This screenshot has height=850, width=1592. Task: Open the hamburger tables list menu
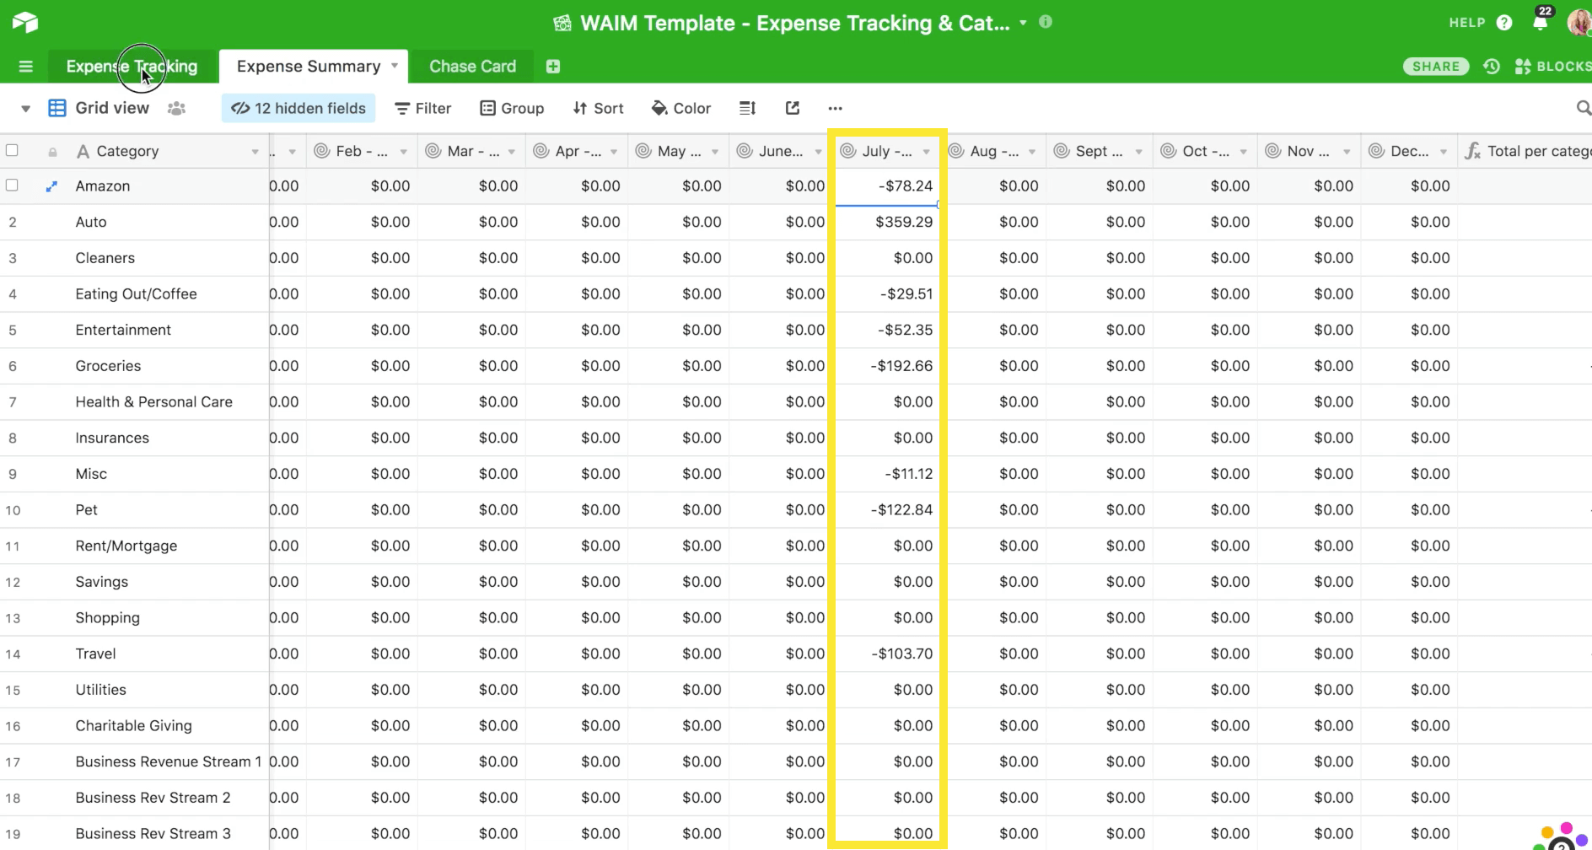[25, 67]
